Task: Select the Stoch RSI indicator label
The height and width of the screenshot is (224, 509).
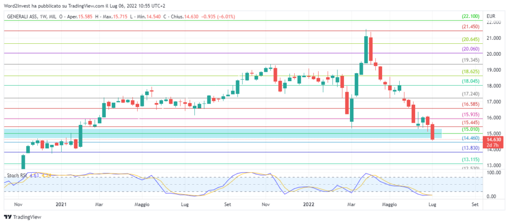Action: (x=16, y=175)
